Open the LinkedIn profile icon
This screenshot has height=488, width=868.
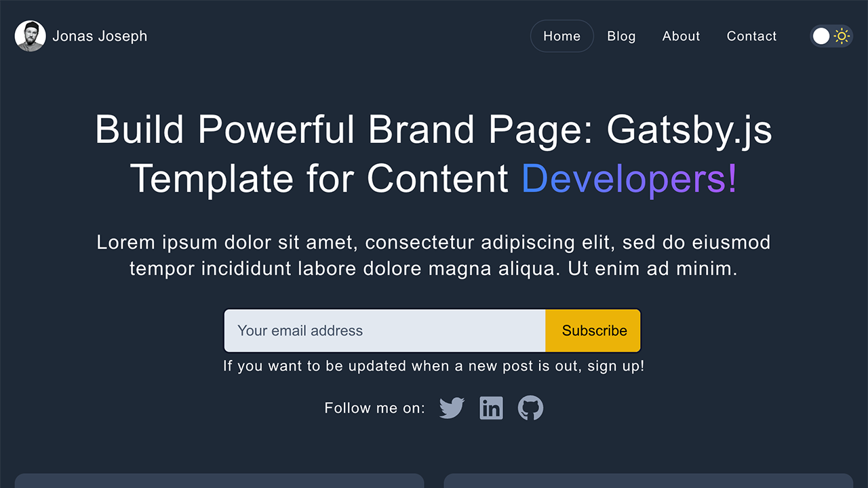tap(491, 408)
